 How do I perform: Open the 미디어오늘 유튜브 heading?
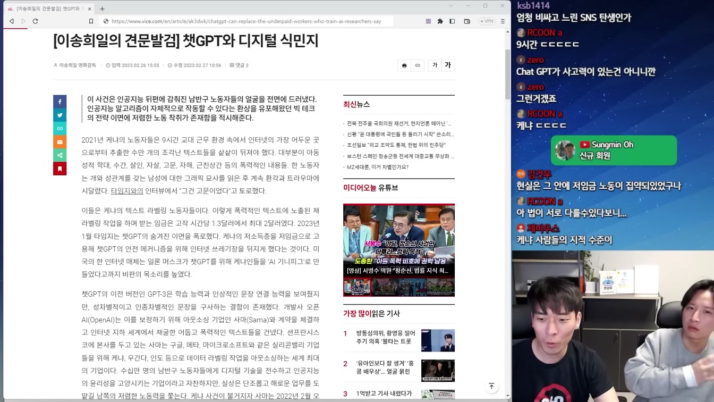pyautogui.click(x=370, y=188)
